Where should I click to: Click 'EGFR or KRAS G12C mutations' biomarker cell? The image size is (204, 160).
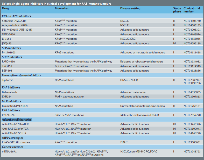pos(71,66)
